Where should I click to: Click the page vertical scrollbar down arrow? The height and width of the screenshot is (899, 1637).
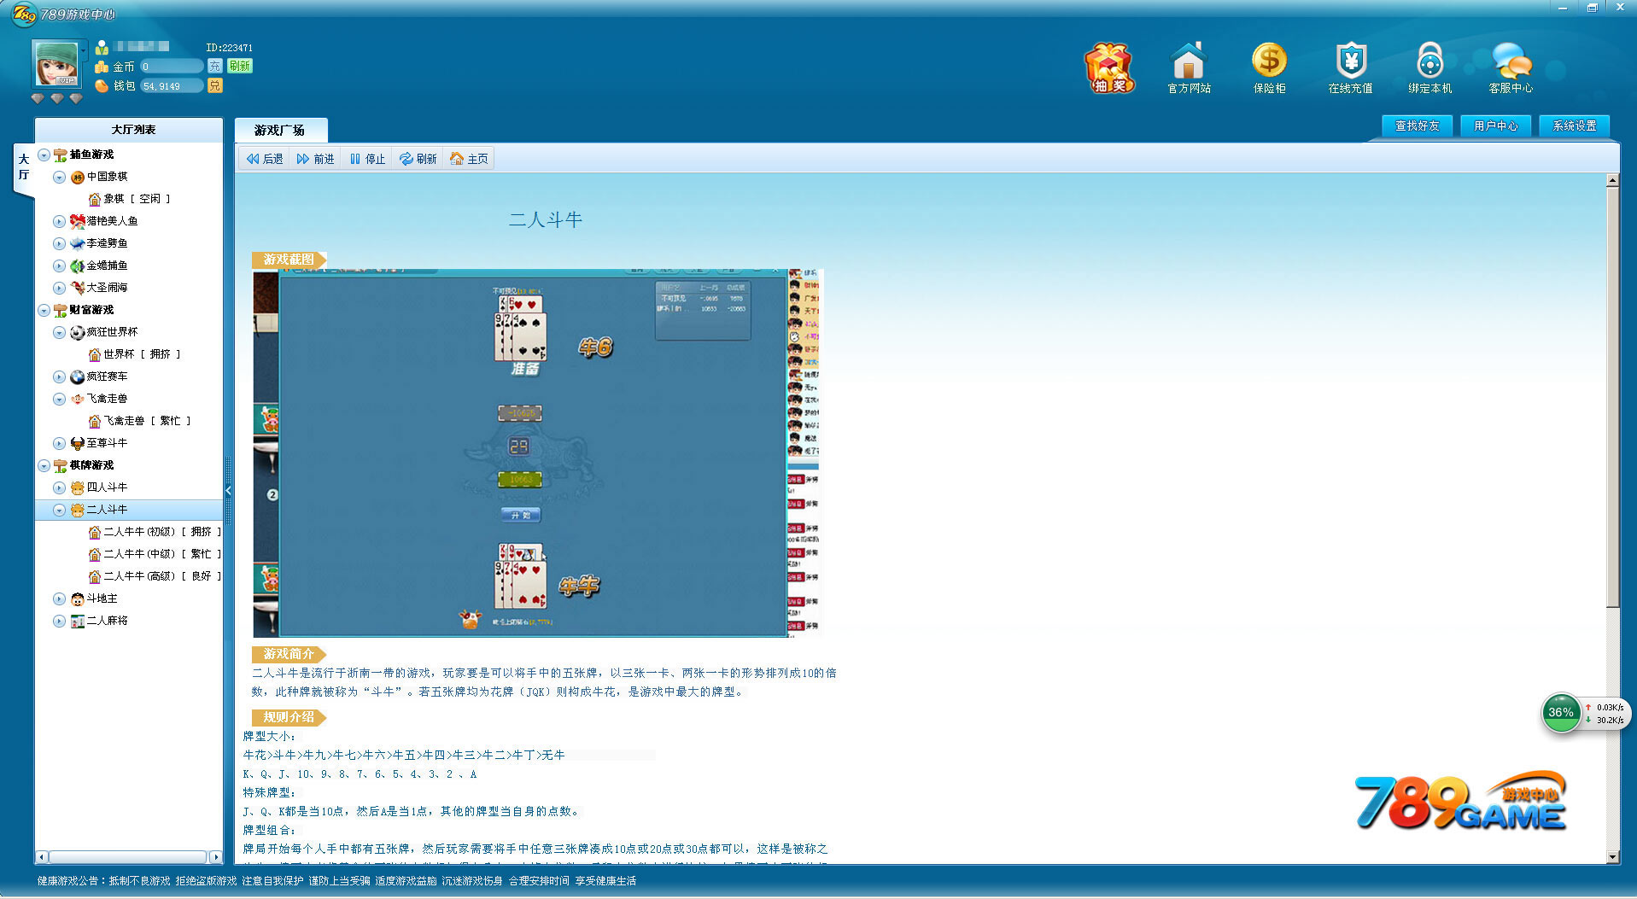point(1612,856)
